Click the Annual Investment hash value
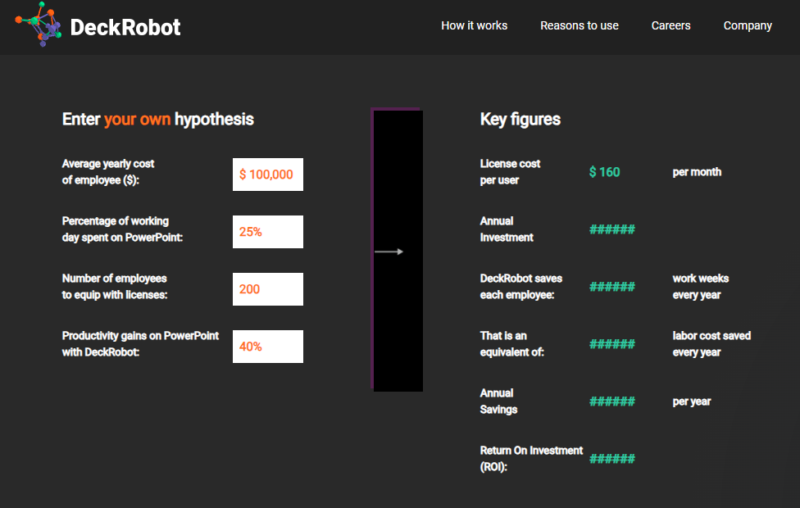The image size is (800, 508). [x=612, y=229]
